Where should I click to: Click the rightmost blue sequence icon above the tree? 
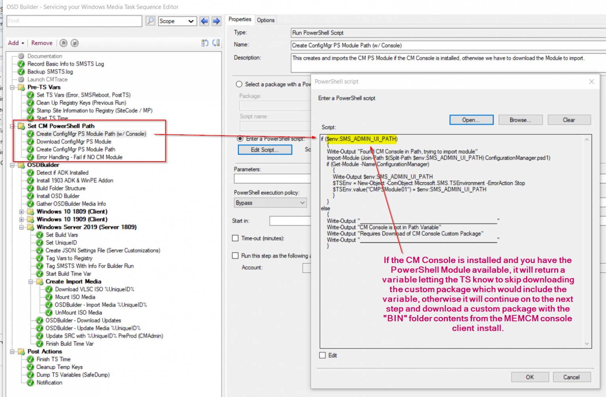[x=216, y=43]
